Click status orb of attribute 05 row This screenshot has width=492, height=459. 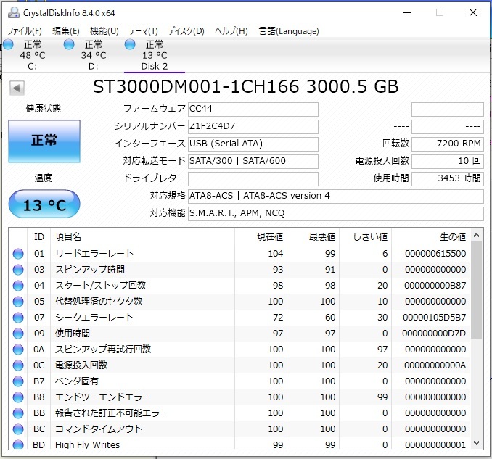coord(18,302)
